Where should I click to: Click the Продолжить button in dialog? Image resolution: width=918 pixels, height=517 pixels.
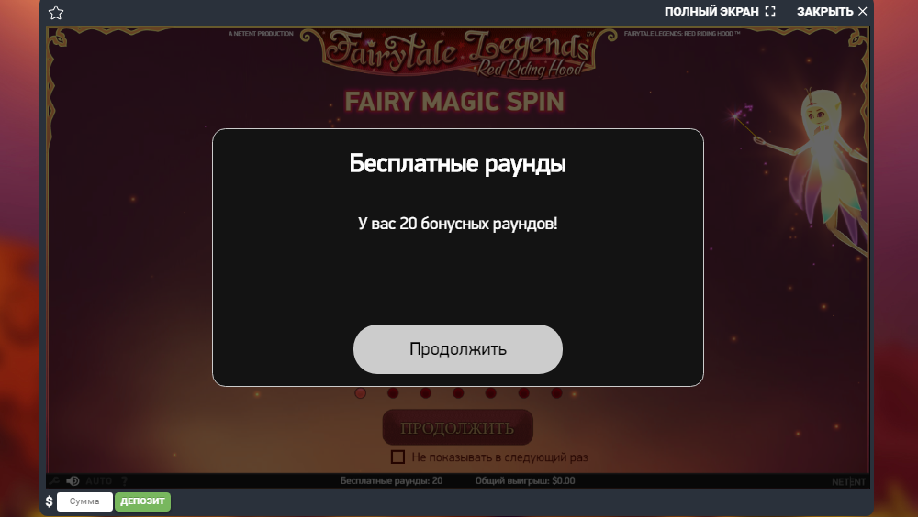[458, 349]
